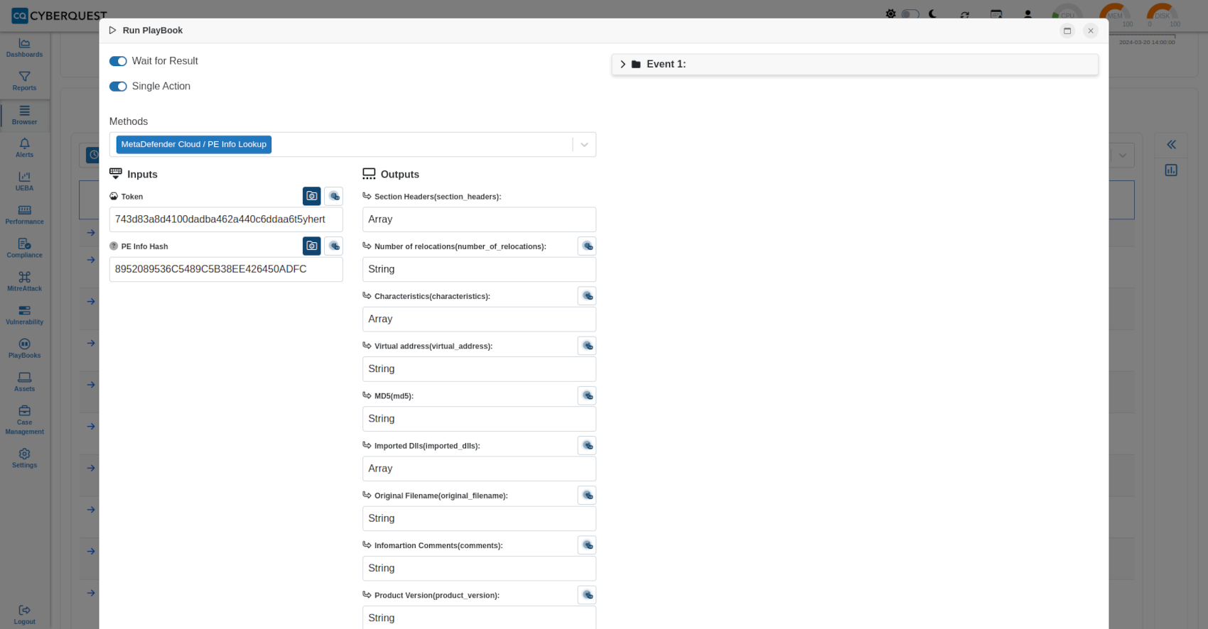Click the PE Info Hash link-variable icon

click(334, 246)
